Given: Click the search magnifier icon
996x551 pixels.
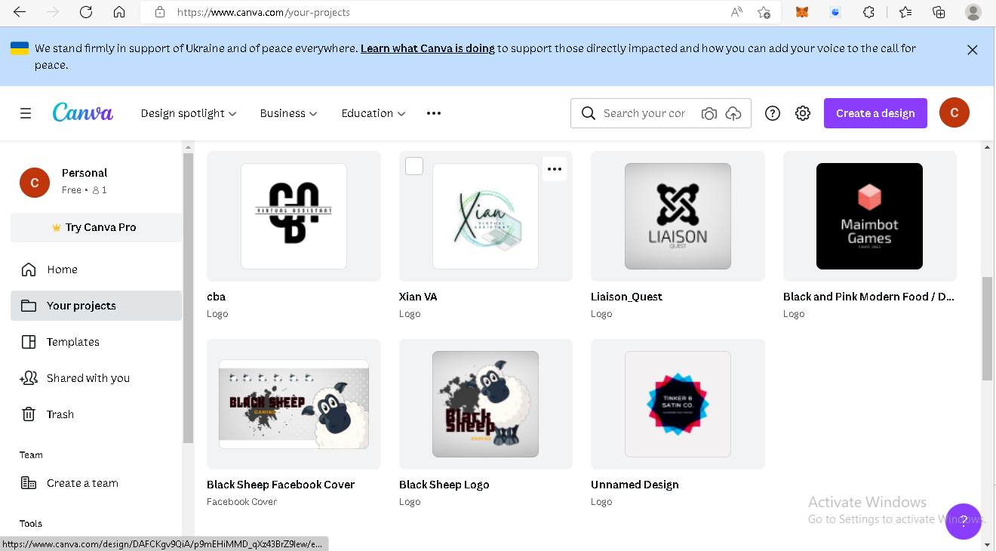Looking at the screenshot, I should tap(589, 113).
